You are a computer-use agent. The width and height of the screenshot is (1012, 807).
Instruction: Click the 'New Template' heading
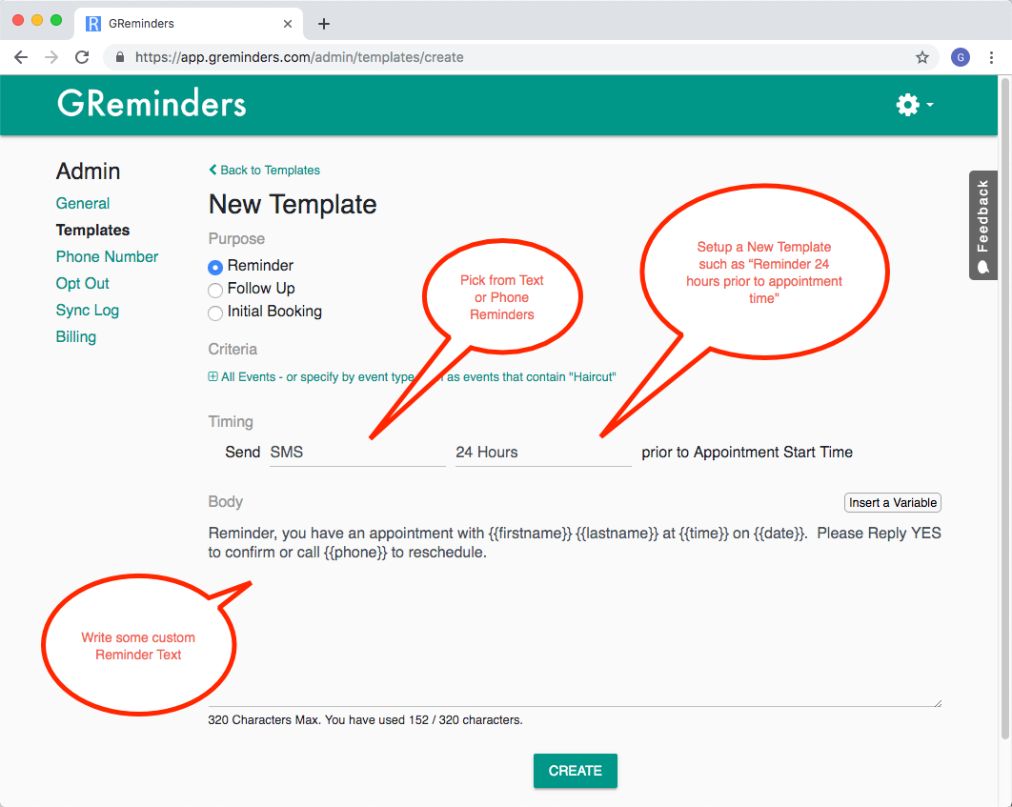(x=293, y=205)
